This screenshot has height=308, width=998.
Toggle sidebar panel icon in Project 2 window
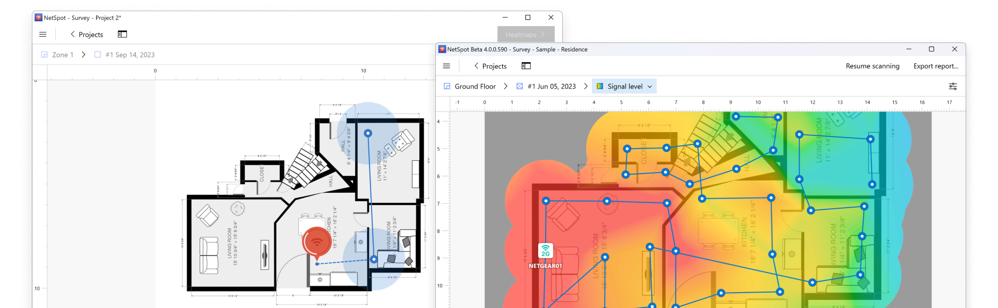tap(122, 34)
